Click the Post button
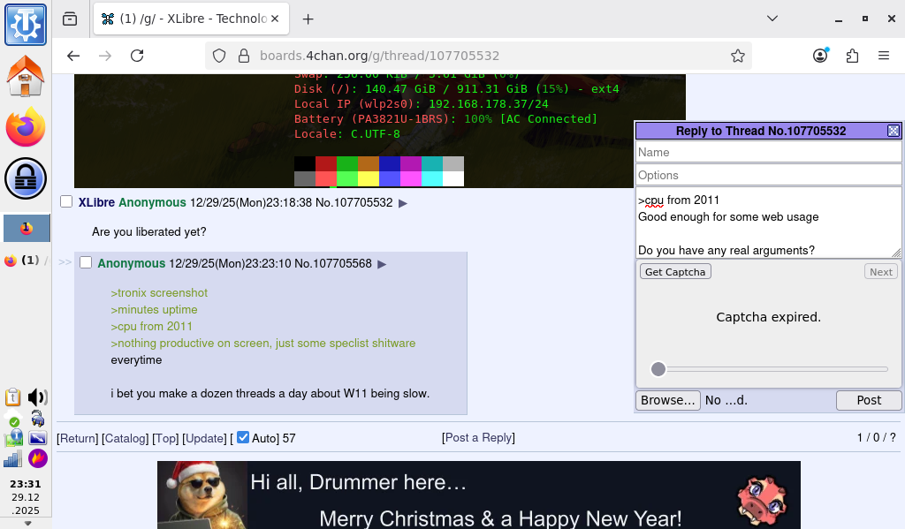 [869, 400]
